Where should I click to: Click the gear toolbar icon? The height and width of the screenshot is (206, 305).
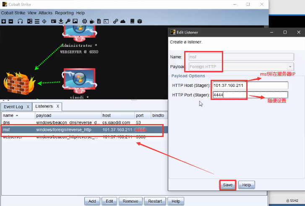click(84, 21)
